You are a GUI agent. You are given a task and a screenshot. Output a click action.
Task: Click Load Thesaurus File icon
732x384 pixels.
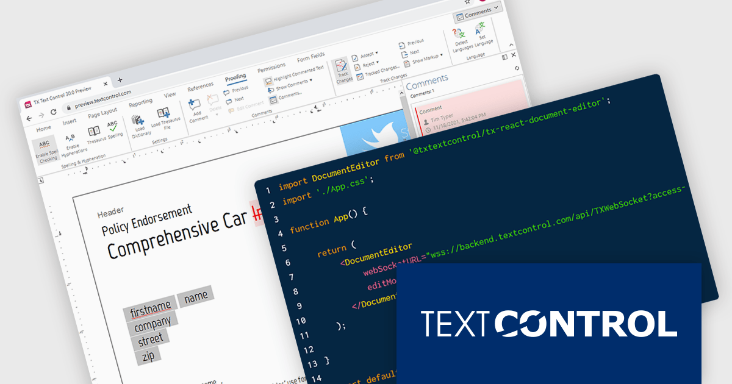163,113
